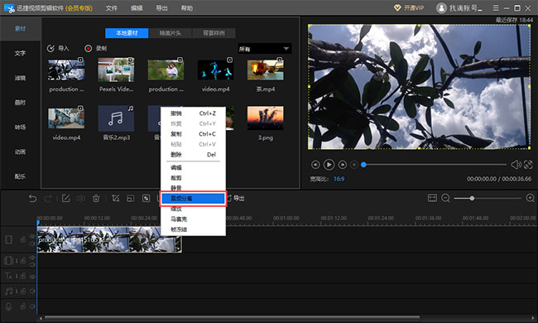Toggle lock on main video track
The image size is (538, 323).
22,239
